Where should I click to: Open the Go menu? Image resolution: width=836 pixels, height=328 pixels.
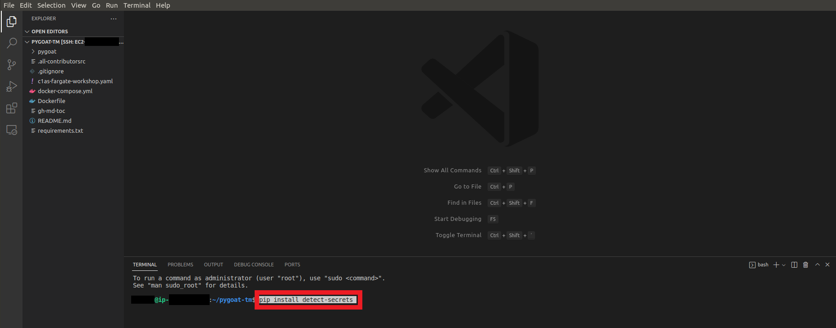pyautogui.click(x=96, y=5)
